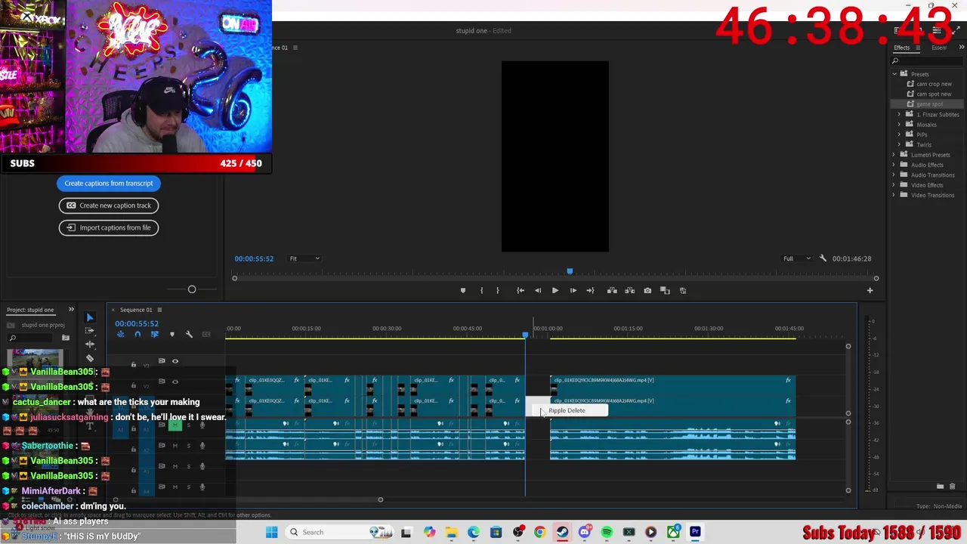Viewport: 967px width, 544px height.
Task: Click the Mark Out bracket button
Action: (x=497, y=291)
